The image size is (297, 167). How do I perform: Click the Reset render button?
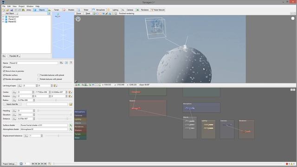coord(88,13)
